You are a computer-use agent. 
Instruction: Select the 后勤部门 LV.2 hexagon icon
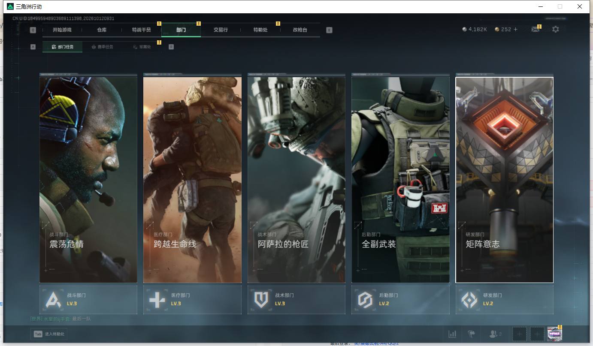click(365, 300)
